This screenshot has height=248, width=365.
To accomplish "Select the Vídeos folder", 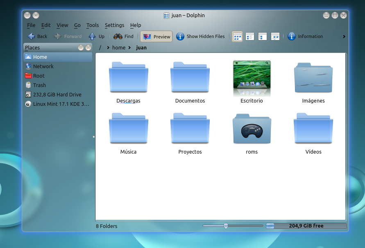I will point(313,134).
